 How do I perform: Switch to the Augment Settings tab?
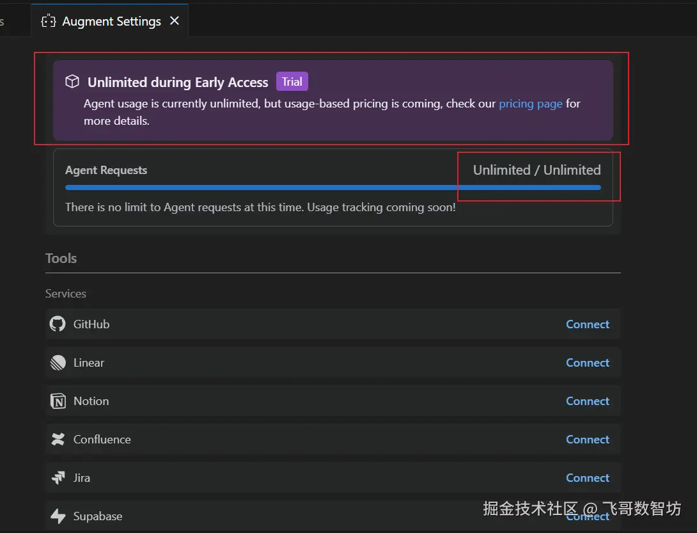pyautogui.click(x=110, y=21)
